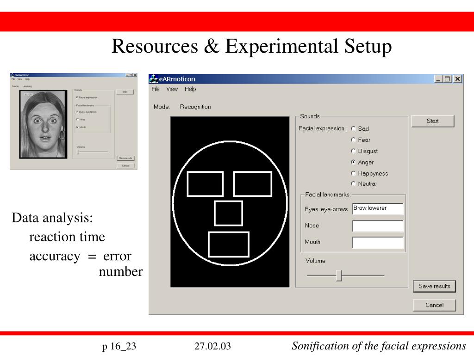This screenshot has width=474, height=355.
Task: Open the Help menu in the small Learning window
Action: click(27, 79)
